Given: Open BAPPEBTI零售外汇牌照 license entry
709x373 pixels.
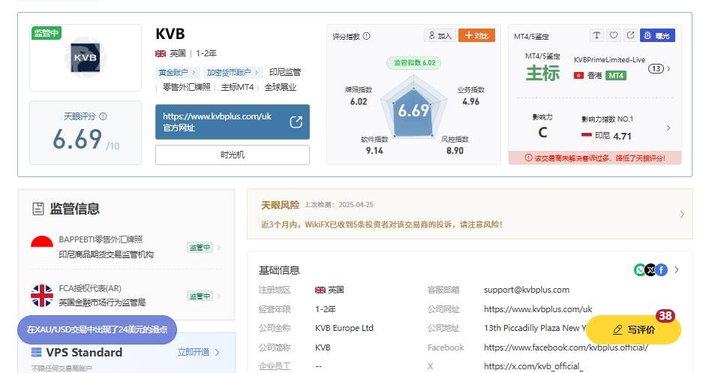Looking at the screenshot, I should tap(107, 247).
